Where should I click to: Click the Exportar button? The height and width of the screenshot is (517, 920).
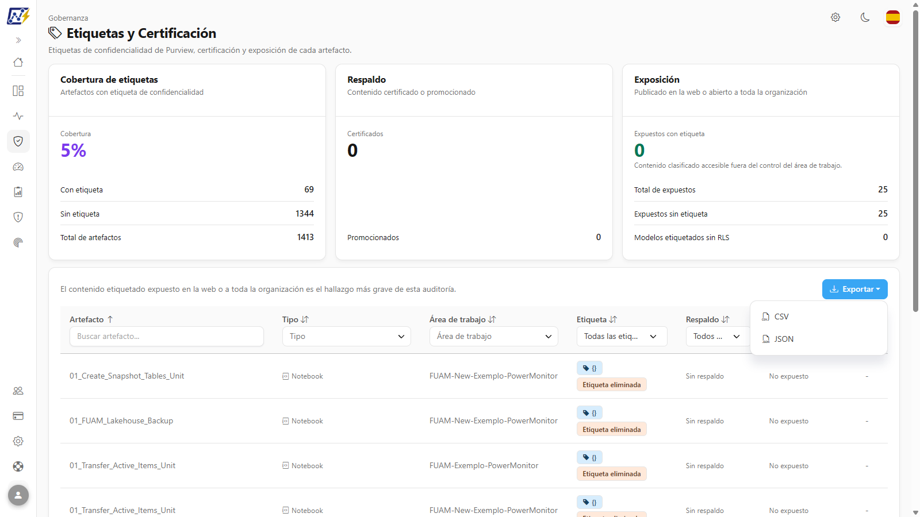855,289
